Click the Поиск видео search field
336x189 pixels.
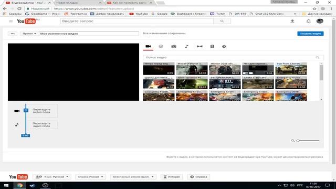(233, 57)
